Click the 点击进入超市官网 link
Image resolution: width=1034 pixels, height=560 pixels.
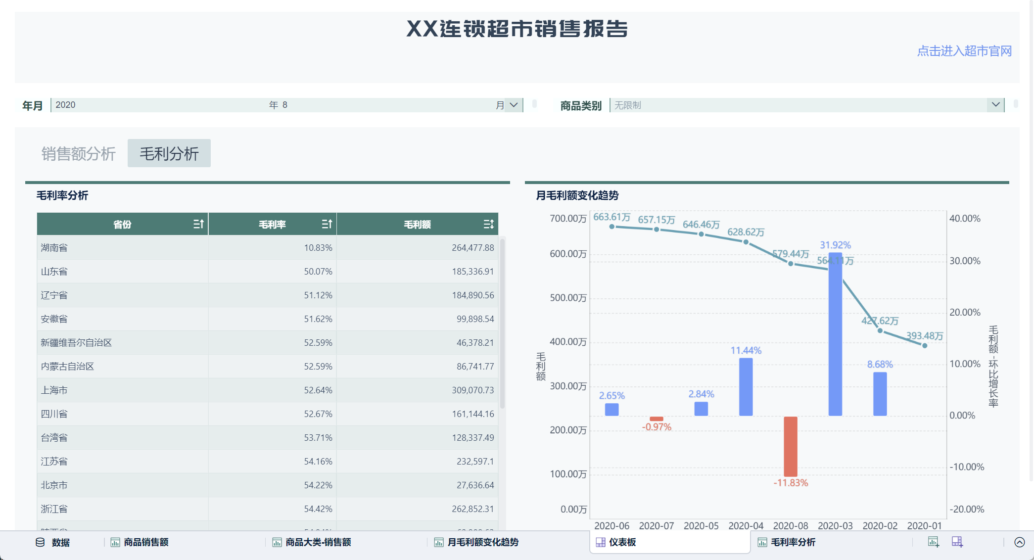click(964, 51)
